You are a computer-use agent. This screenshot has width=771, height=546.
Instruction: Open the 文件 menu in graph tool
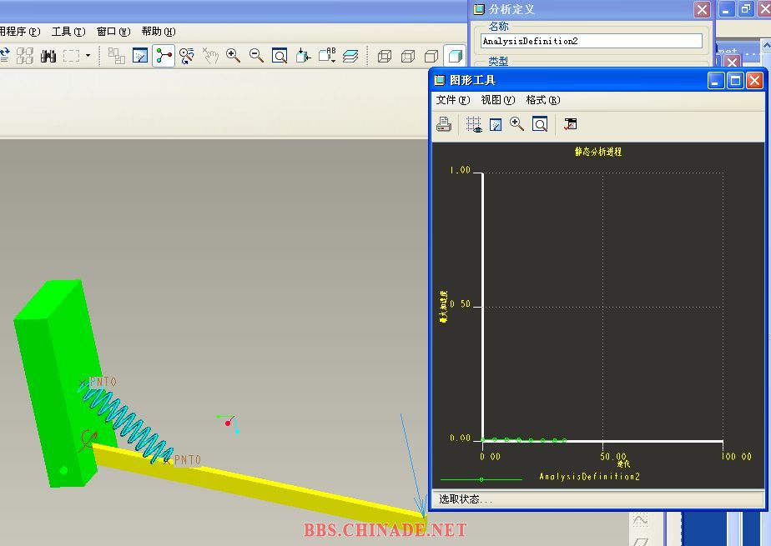(453, 100)
